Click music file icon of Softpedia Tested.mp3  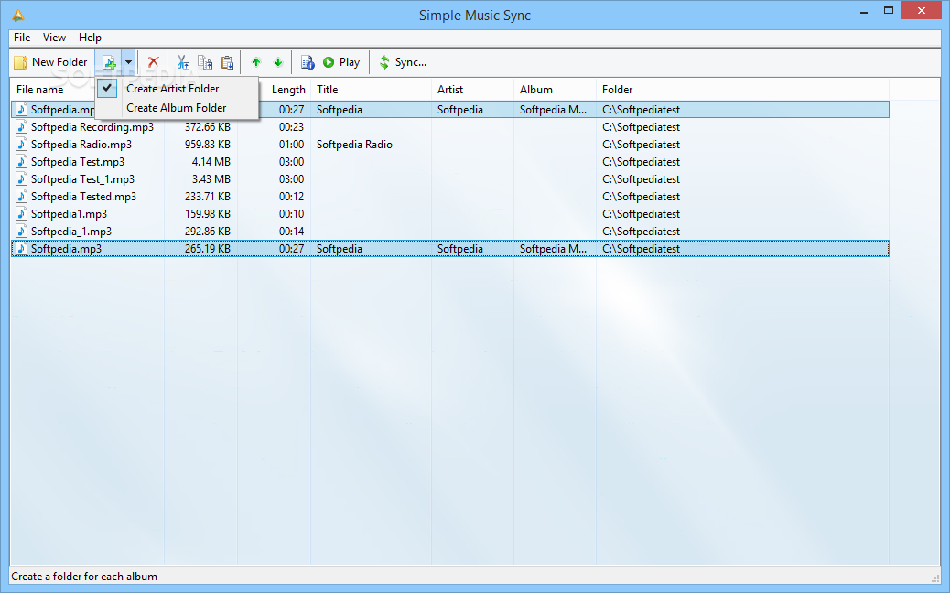pyautogui.click(x=21, y=197)
